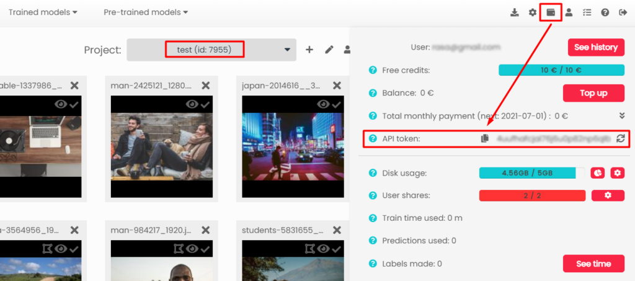Click the Train time used: 0 m text
The image size is (635, 281).
tap(422, 218)
